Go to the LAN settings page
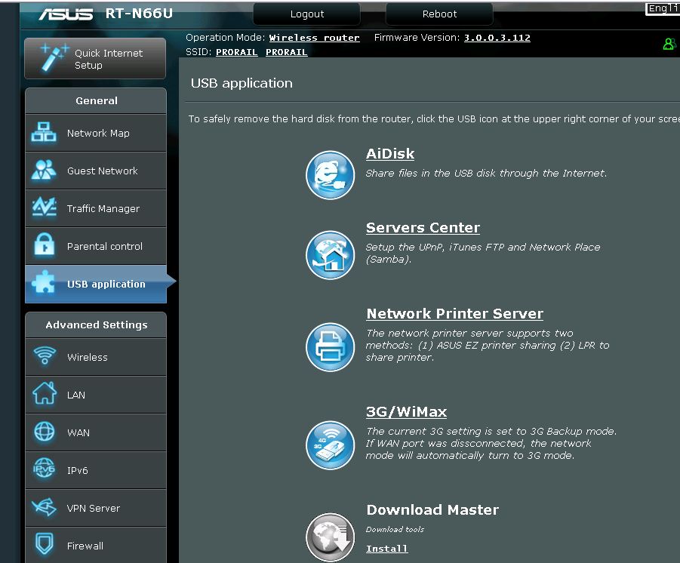This screenshot has width=680, height=563. click(x=96, y=395)
